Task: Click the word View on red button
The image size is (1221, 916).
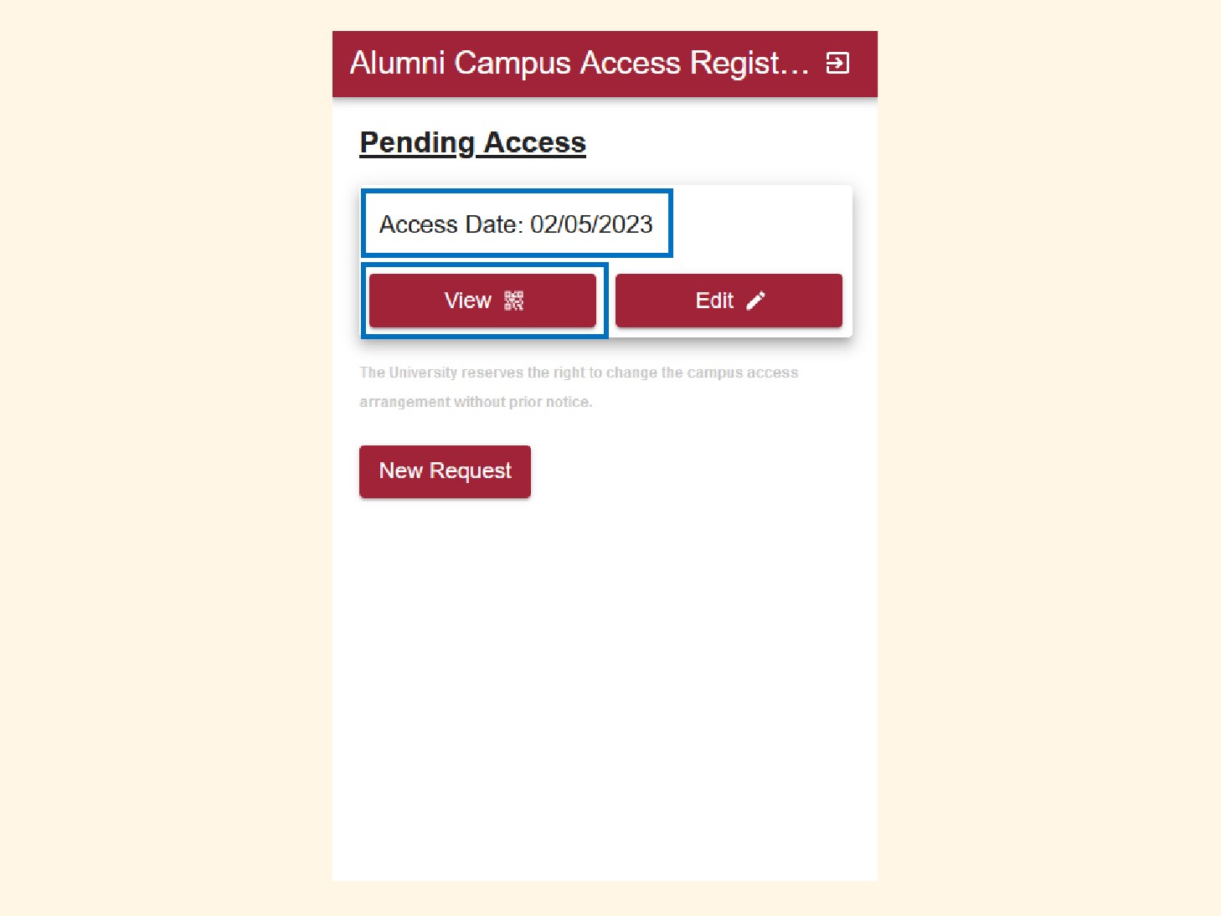Action: click(467, 301)
